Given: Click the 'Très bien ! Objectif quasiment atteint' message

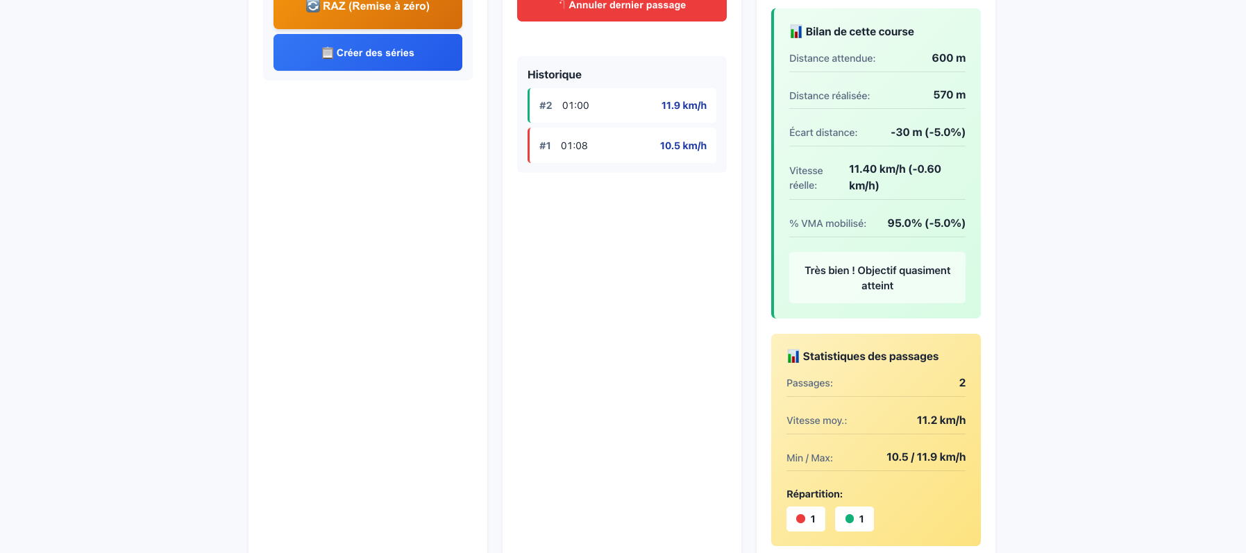Looking at the screenshot, I should pos(877,278).
